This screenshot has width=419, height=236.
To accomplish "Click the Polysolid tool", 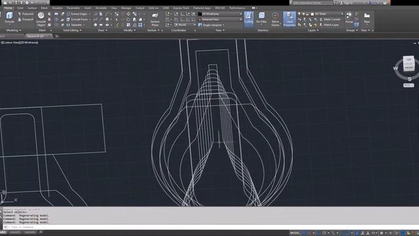I will 26,14.
